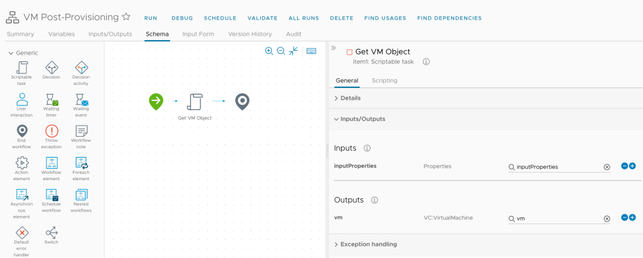Select the Foreach element icon
This screenshot has width=643, height=258.
point(81,163)
